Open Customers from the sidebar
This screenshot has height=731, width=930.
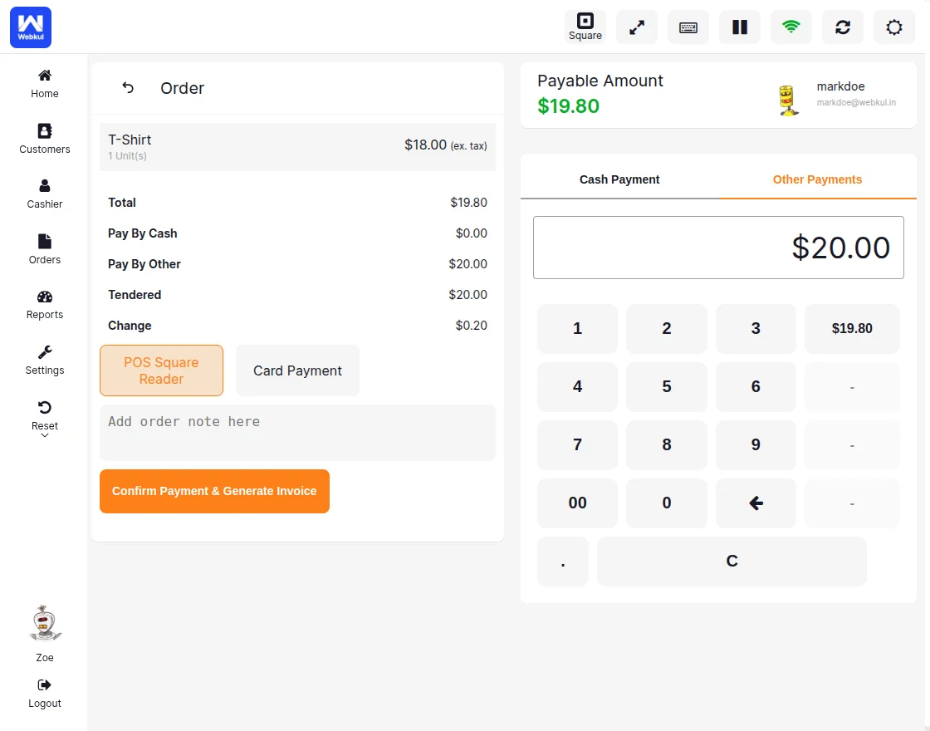(x=44, y=139)
